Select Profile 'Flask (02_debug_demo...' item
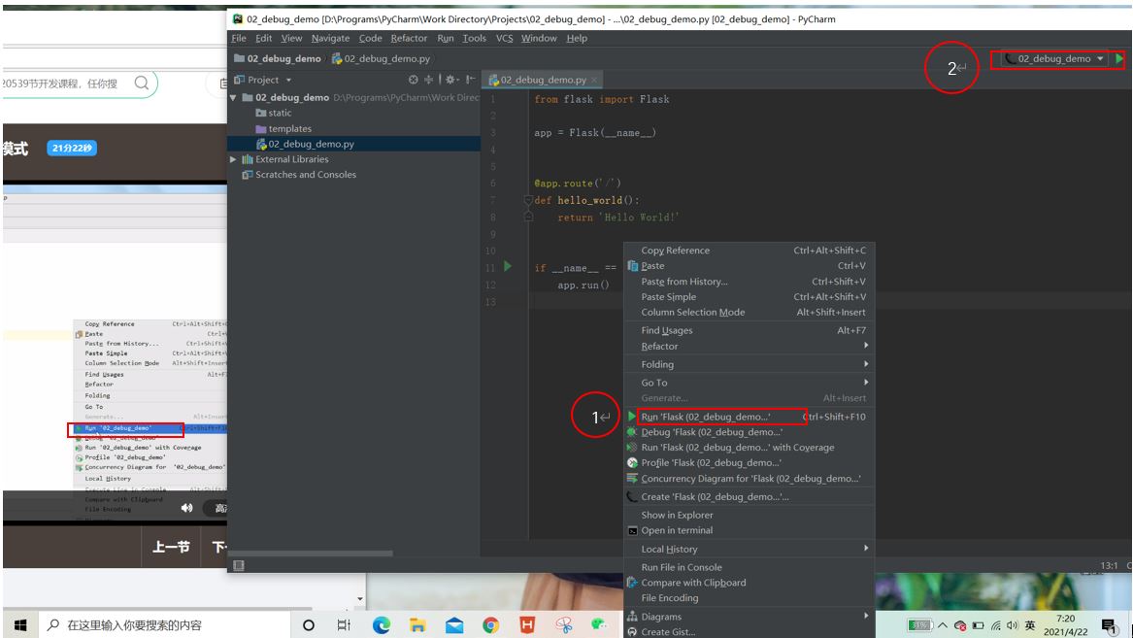Image resolution: width=1133 pixels, height=638 pixels. coord(750,462)
